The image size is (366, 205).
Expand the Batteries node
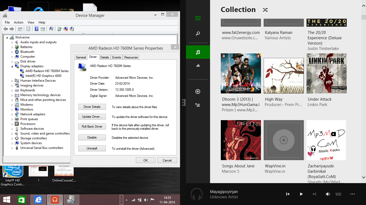(12, 47)
